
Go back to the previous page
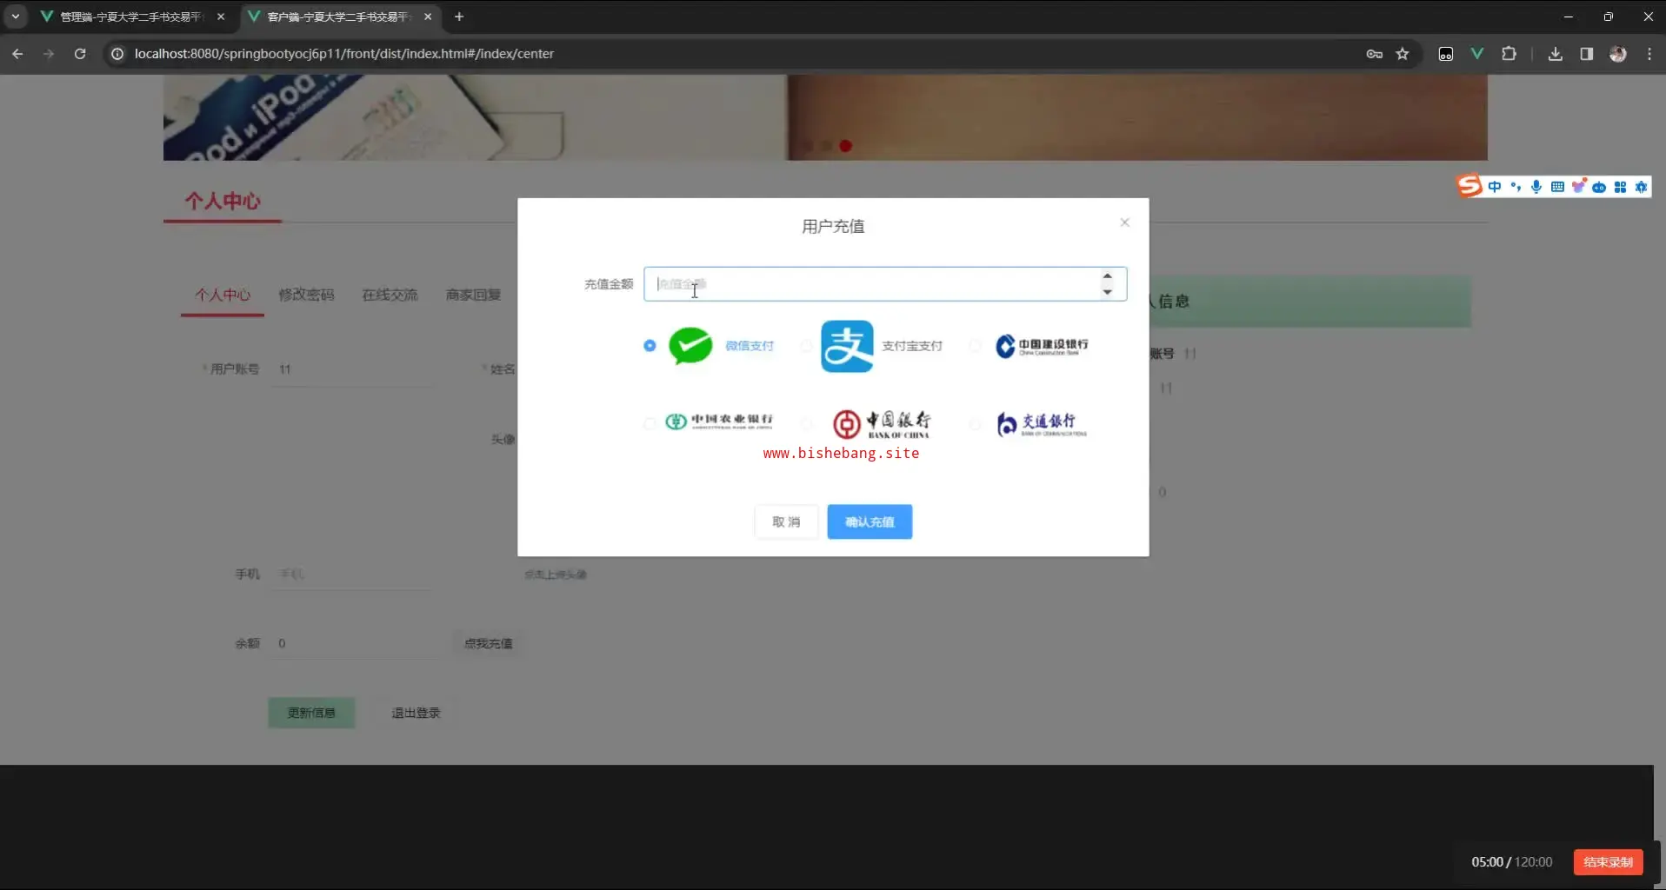(17, 54)
